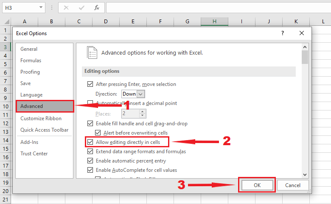Click the formula bar options dots handle

click(x=52, y=8)
